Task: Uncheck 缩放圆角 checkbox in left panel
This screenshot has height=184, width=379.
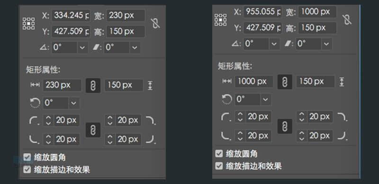Action: click(27, 157)
